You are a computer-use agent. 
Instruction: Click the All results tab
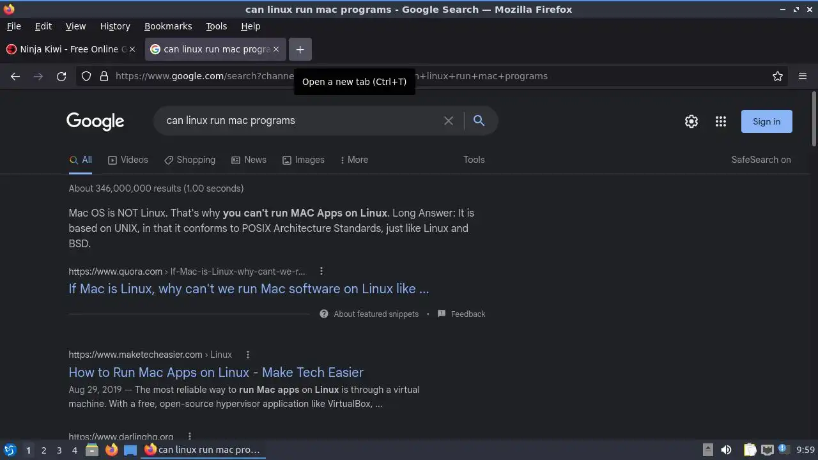click(81, 160)
